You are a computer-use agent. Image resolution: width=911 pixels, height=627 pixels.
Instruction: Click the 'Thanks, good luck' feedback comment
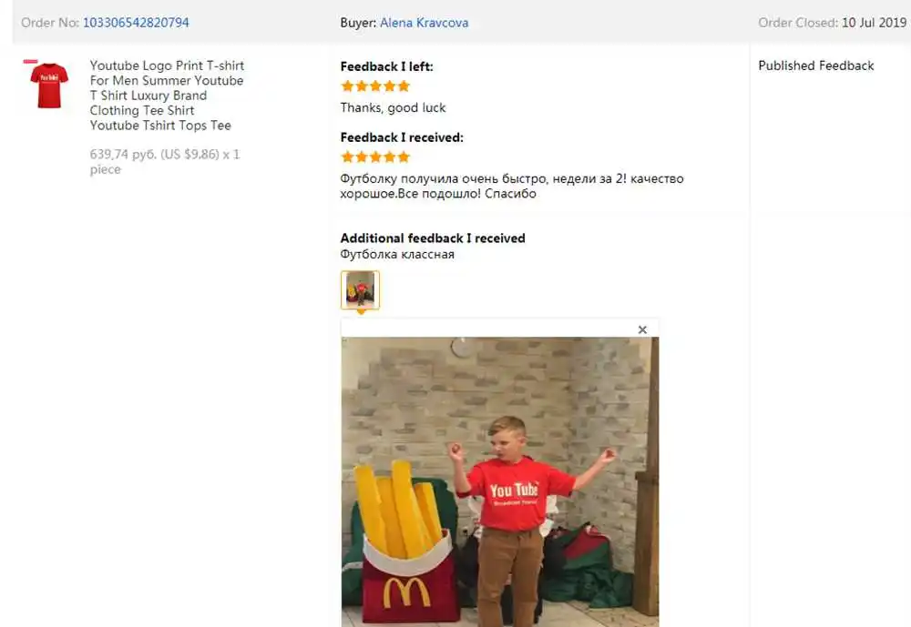(x=393, y=108)
